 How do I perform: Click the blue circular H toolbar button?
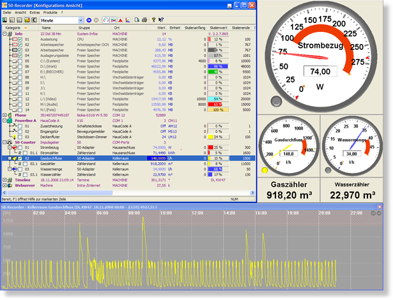[x=88, y=20]
